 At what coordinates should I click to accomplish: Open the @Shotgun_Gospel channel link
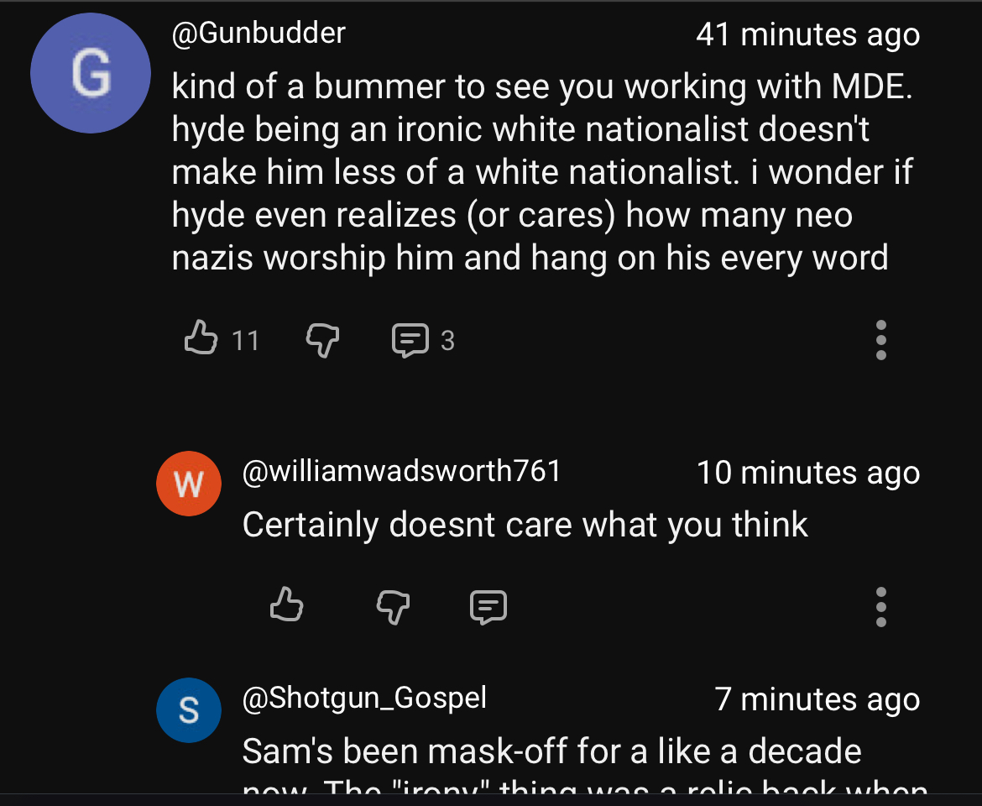[x=364, y=698]
